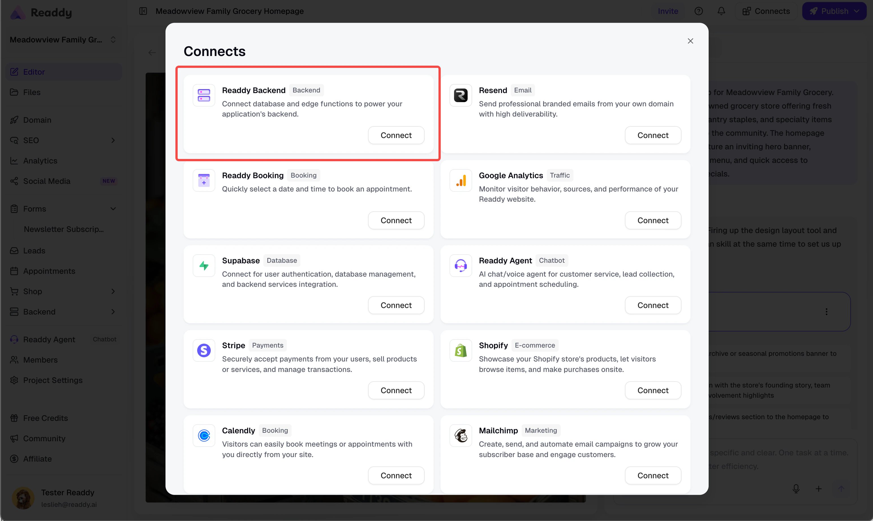Click the microphone icon in the chat box

point(796,489)
